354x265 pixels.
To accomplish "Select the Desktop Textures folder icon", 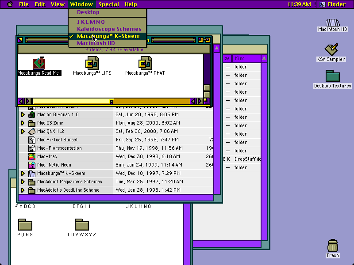I will point(333,76).
